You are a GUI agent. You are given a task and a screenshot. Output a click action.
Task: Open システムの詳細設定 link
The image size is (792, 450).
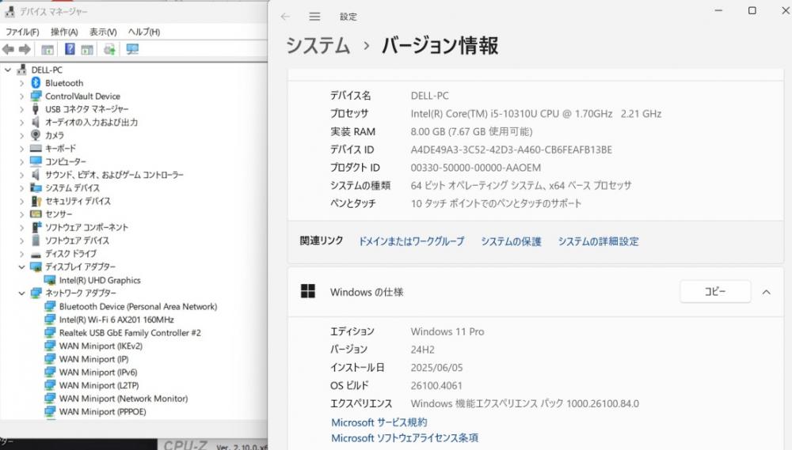tap(598, 241)
